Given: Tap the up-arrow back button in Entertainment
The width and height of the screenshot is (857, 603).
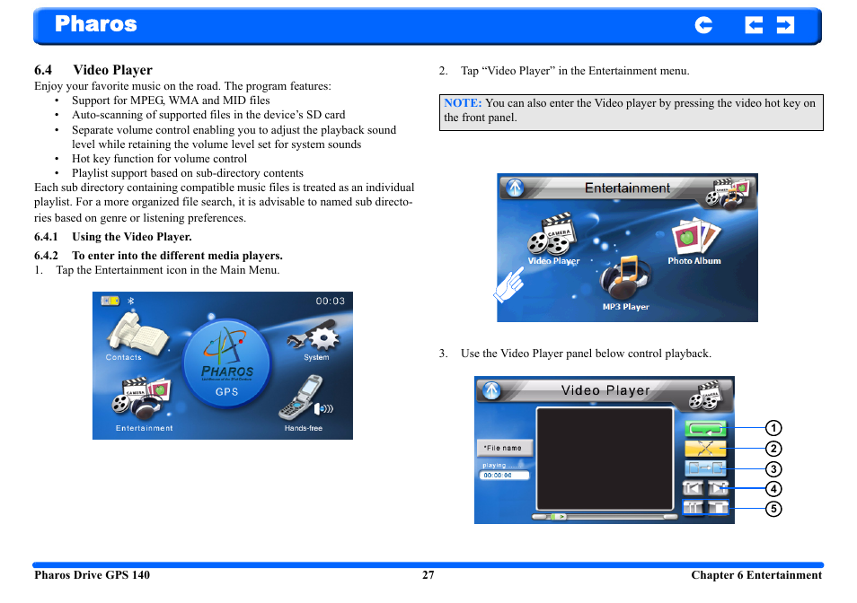Looking at the screenshot, I should click(515, 188).
